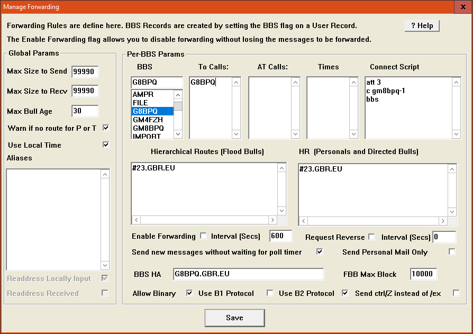Enable Send Personal Mail Only
The image size is (473, 334).
[x=452, y=252]
